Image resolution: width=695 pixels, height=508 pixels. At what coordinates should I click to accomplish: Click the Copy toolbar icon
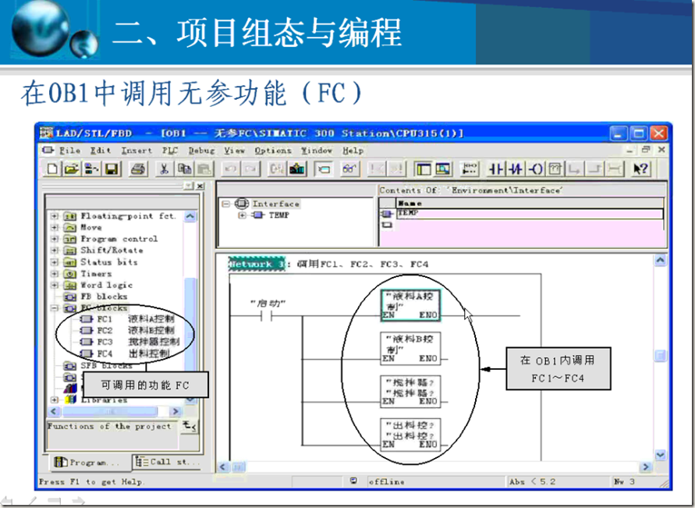coord(184,169)
